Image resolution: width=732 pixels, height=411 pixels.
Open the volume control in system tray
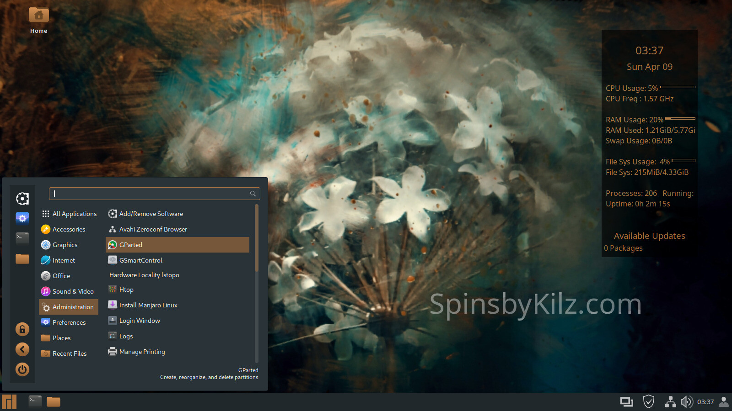click(686, 402)
